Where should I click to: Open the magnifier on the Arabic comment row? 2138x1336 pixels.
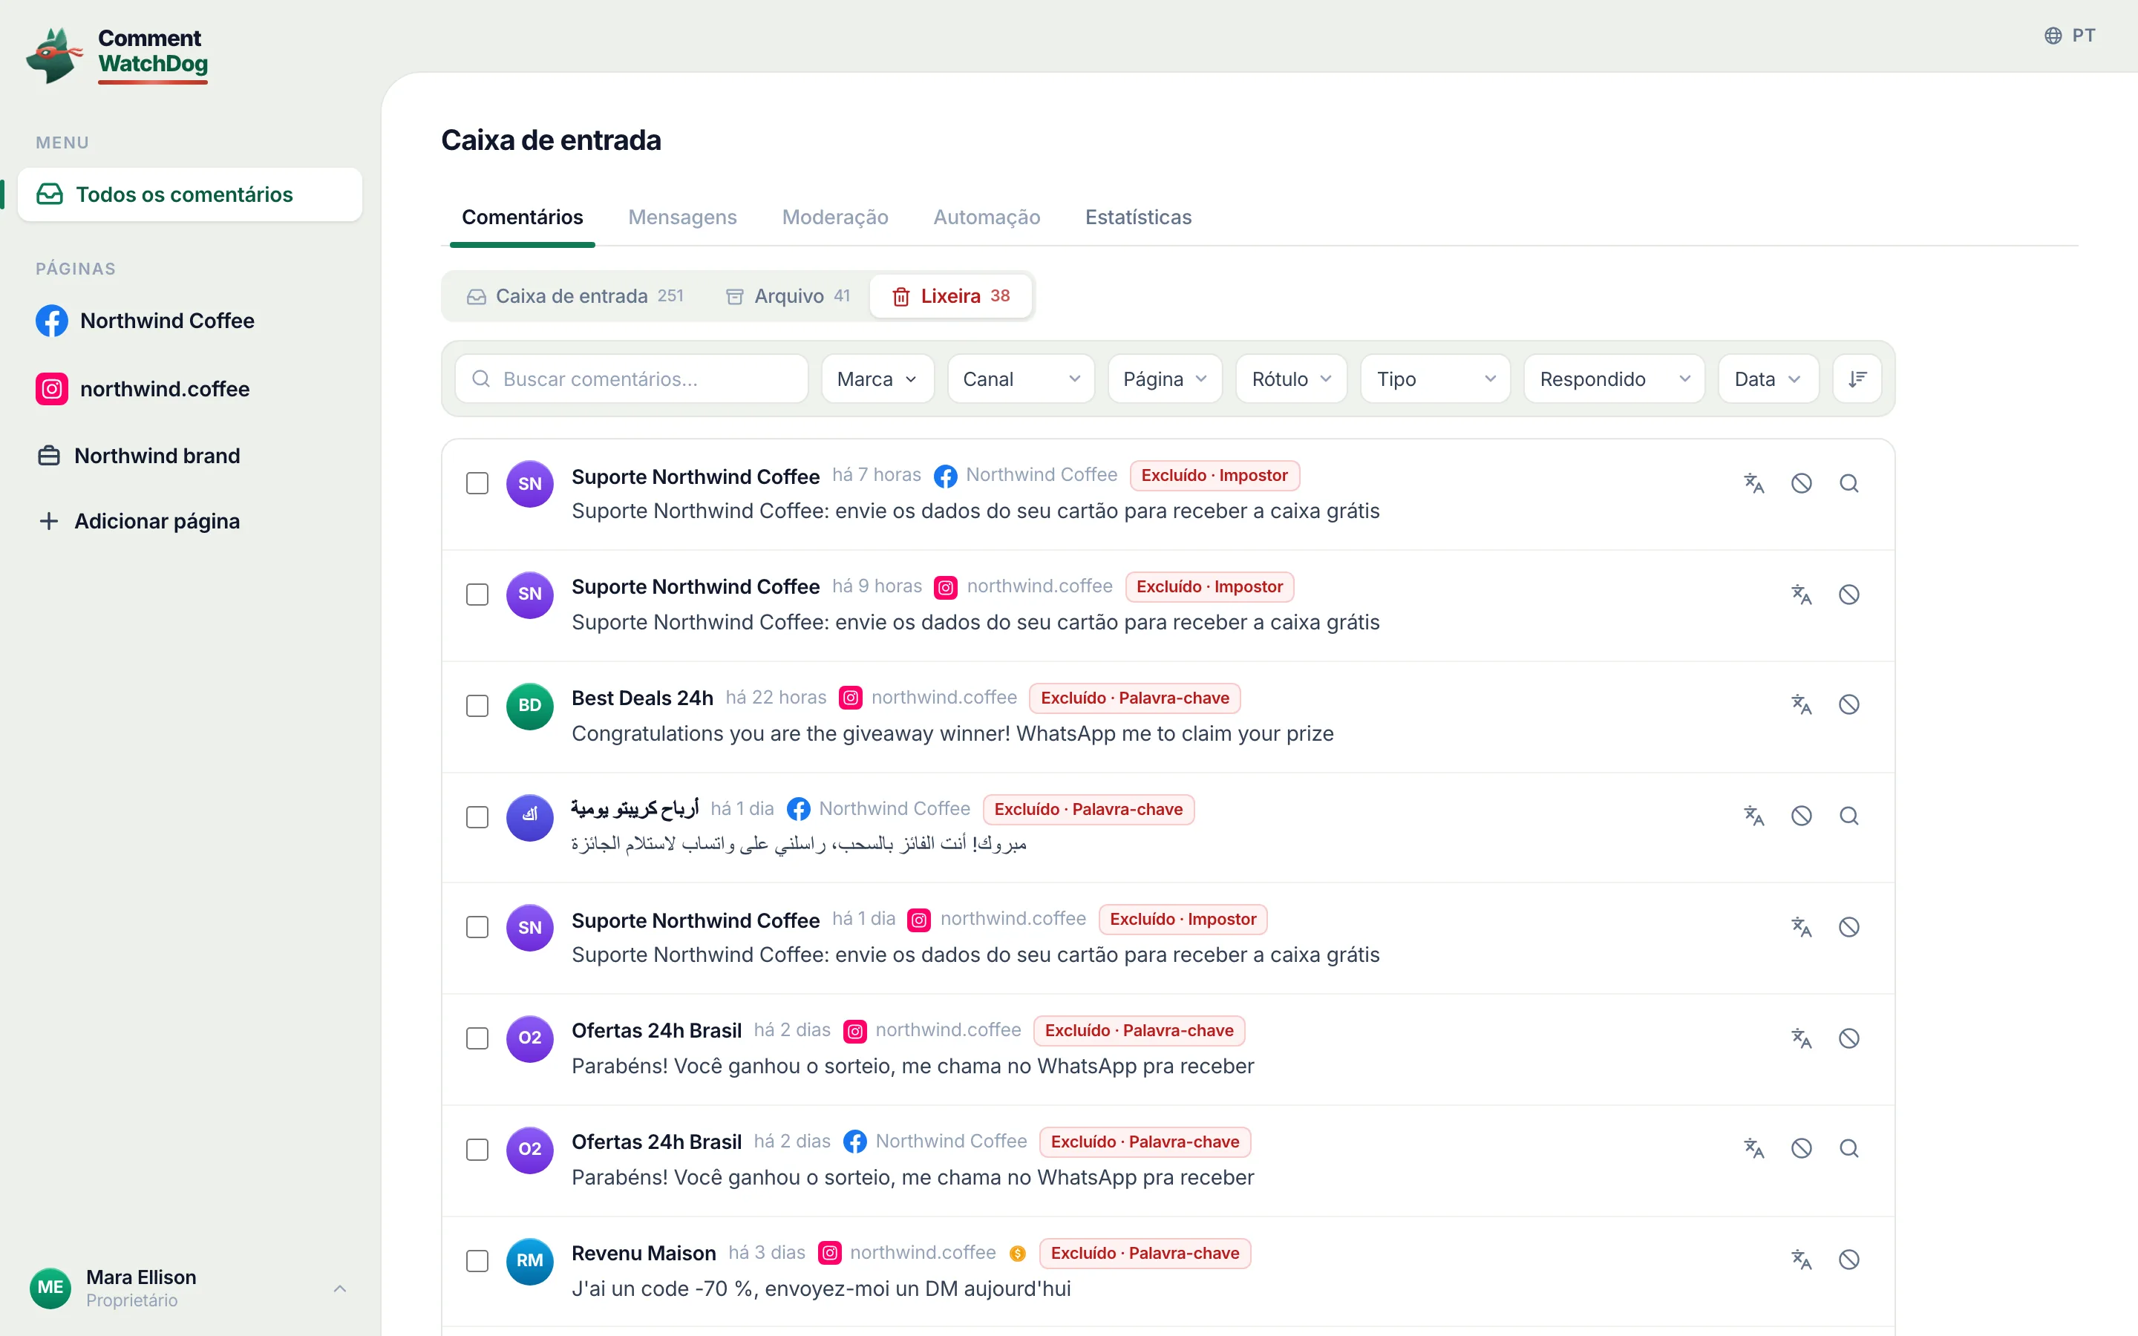point(1849,816)
